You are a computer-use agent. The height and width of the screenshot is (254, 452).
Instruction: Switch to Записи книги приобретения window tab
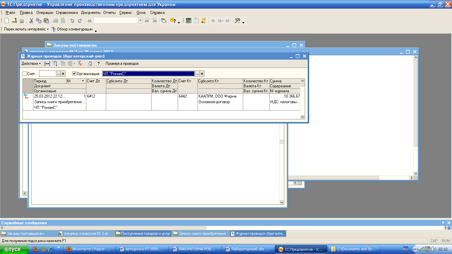coord(200,233)
